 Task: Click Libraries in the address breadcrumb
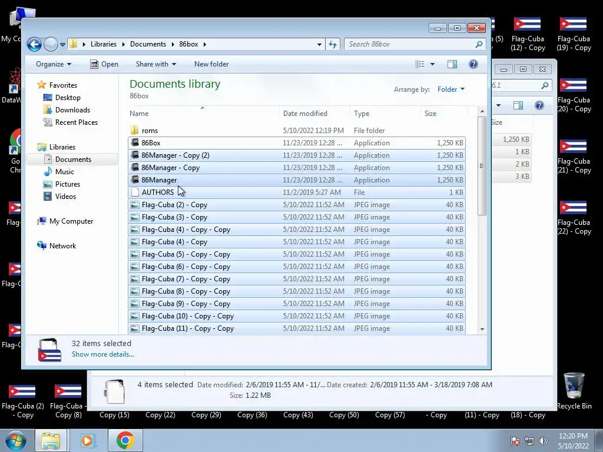[104, 44]
